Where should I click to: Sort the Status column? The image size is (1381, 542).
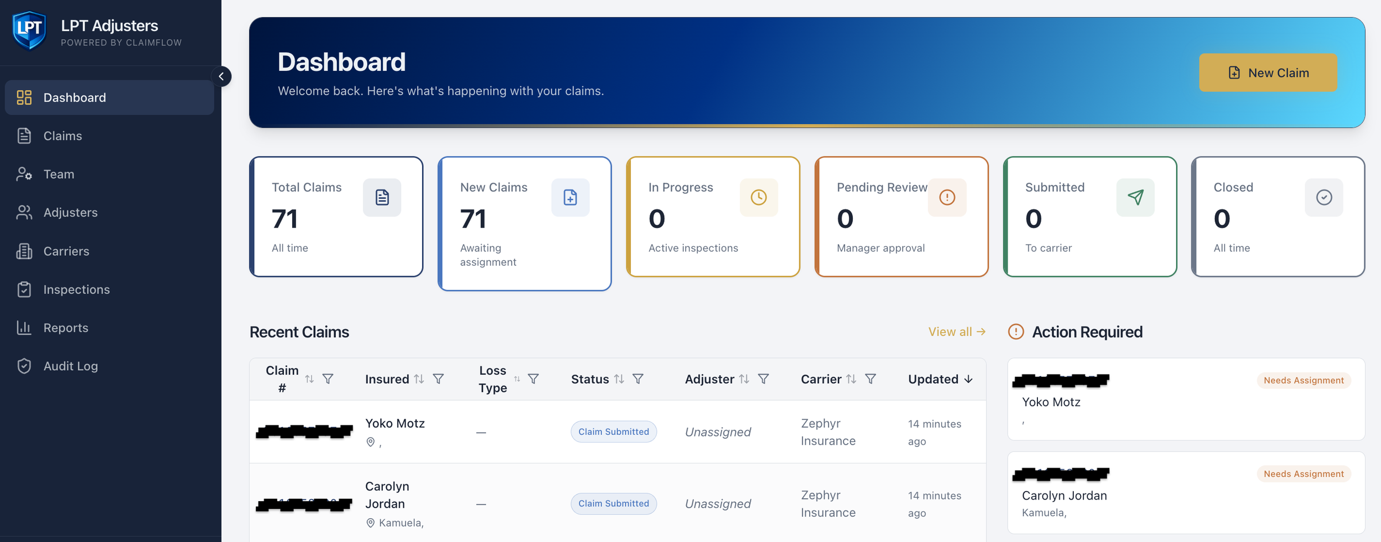point(619,379)
